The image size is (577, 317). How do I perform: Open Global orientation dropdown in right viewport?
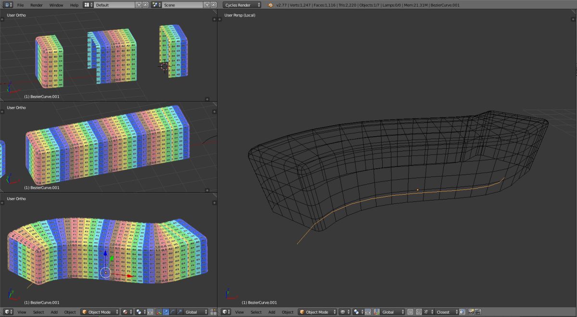(392, 312)
